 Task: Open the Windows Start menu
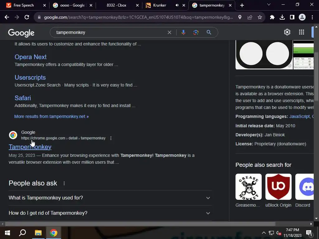[x=7, y=233]
